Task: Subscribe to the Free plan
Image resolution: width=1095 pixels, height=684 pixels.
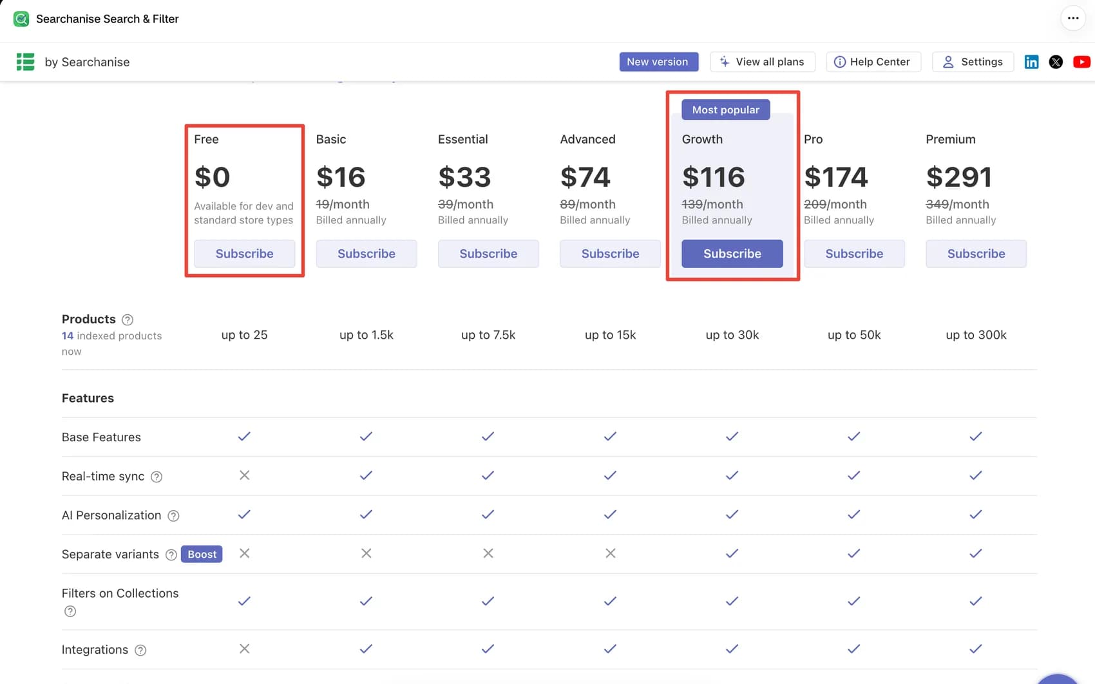Action: pyautogui.click(x=245, y=254)
